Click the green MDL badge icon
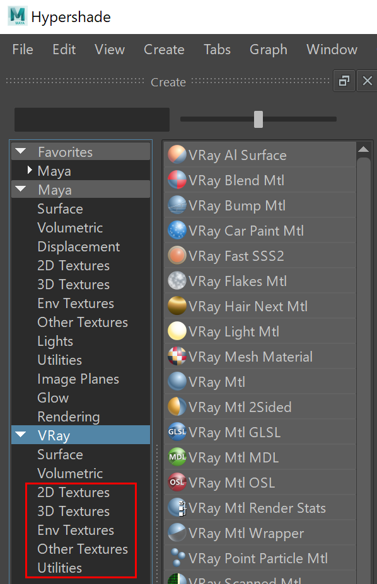 tap(177, 457)
